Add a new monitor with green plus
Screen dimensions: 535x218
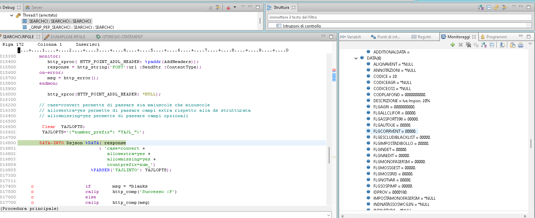coord(453,45)
